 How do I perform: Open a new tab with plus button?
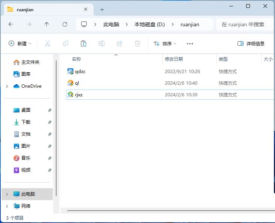tap(102, 9)
